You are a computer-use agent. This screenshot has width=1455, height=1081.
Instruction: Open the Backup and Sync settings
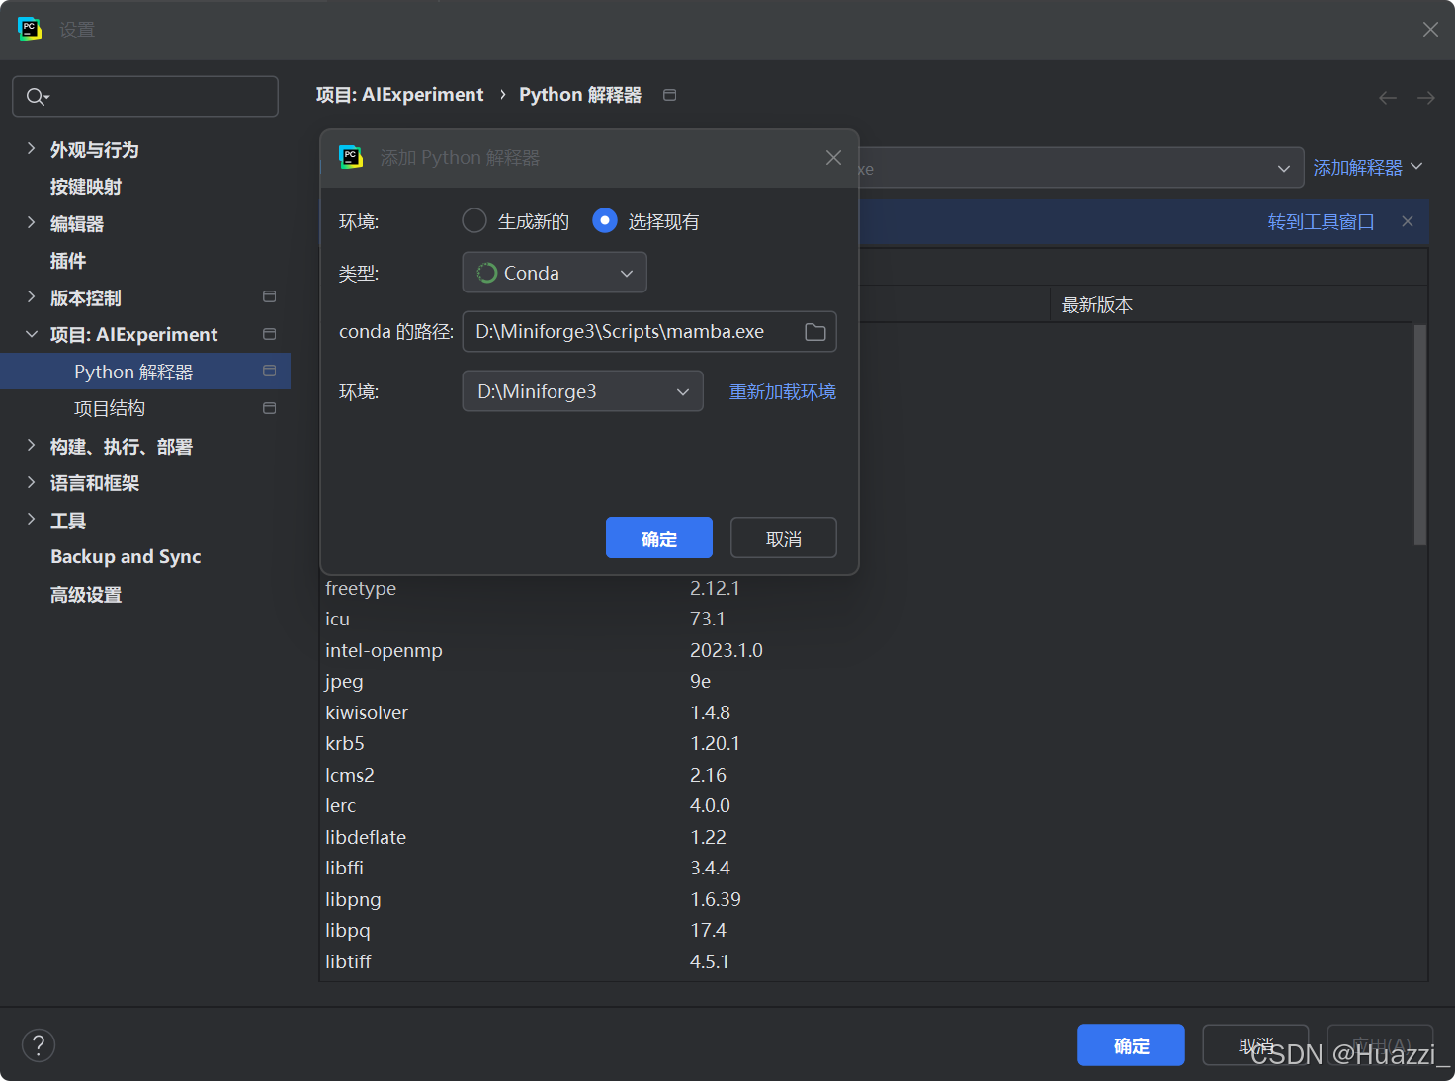126,557
